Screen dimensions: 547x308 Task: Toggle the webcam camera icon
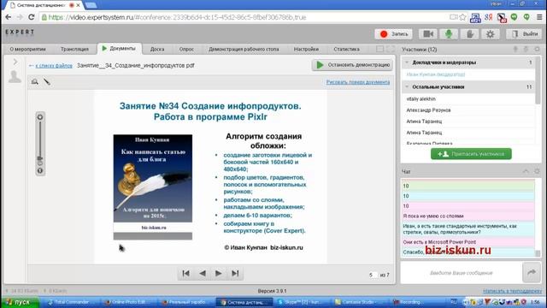[428, 34]
